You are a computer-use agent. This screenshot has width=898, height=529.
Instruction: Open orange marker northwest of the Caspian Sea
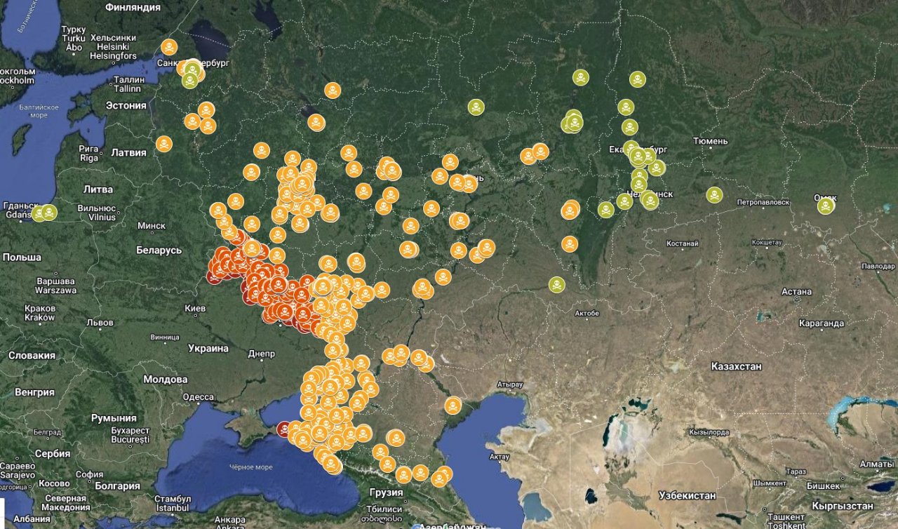[x=453, y=405]
